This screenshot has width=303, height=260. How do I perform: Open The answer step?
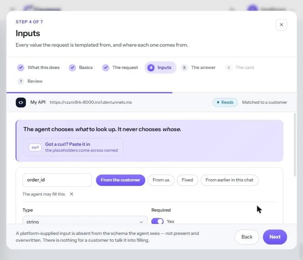click(198, 68)
